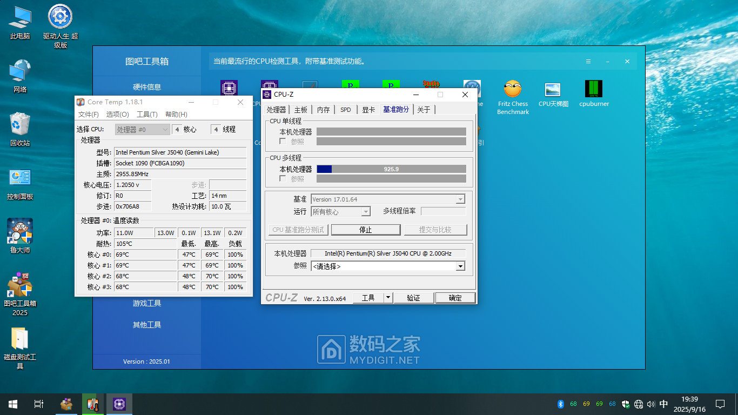Image resolution: width=738 pixels, height=415 pixels.
Task: Tick the 参照 checkbox under CPU 单线程
Action: [x=283, y=142]
